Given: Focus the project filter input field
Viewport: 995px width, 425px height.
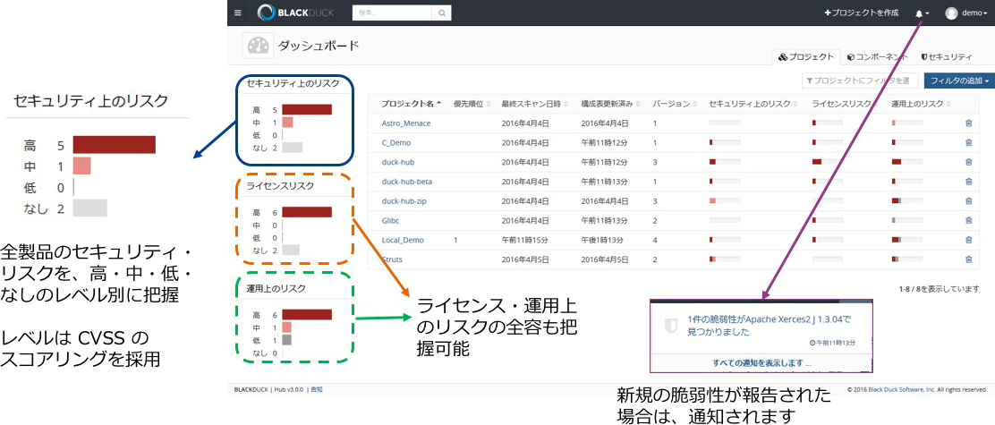Looking at the screenshot, I should [x=860, y=81].
